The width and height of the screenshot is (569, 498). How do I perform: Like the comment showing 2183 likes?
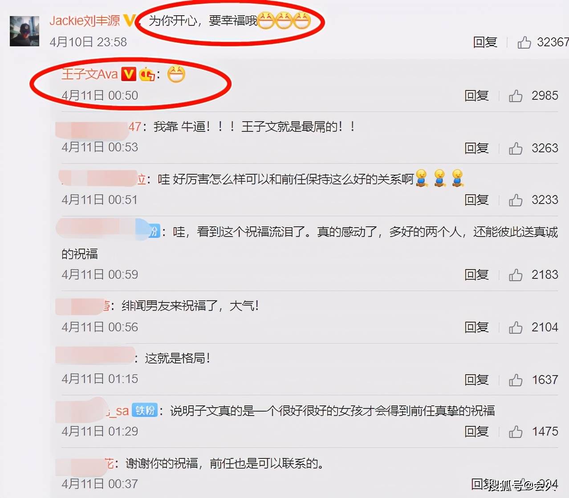[x=516, y=275]
